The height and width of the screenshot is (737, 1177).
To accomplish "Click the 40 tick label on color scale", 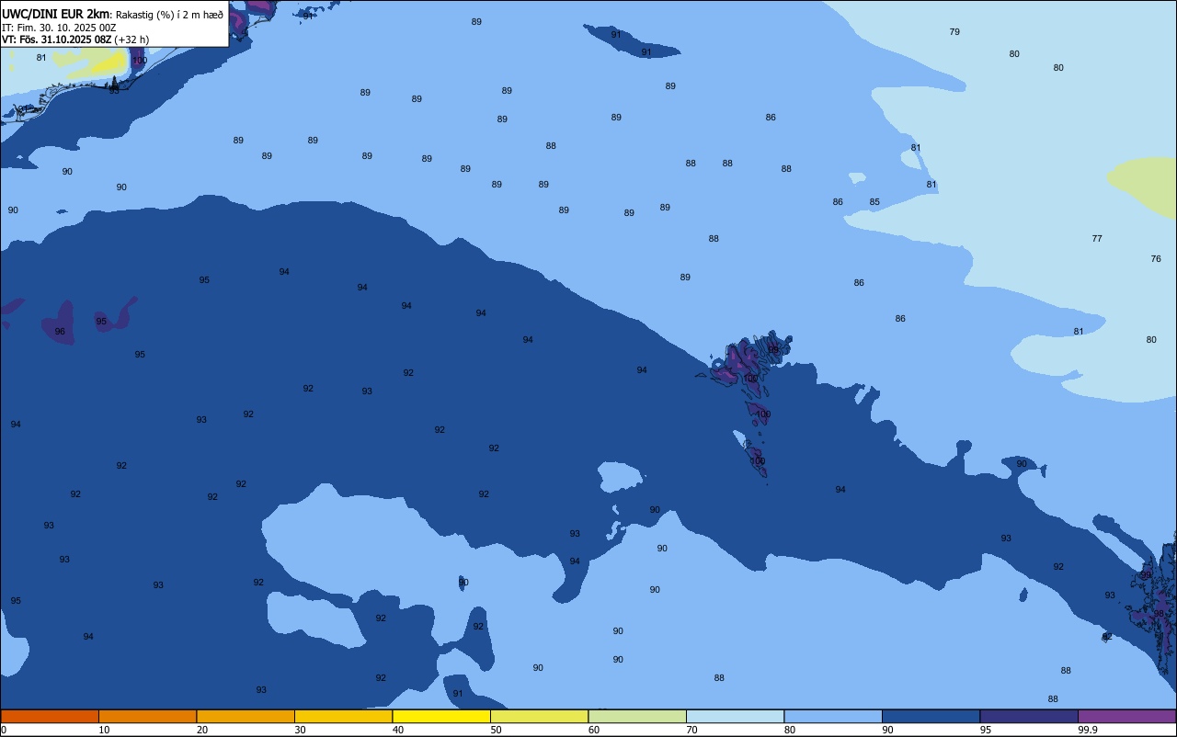I will pos(398,730).
